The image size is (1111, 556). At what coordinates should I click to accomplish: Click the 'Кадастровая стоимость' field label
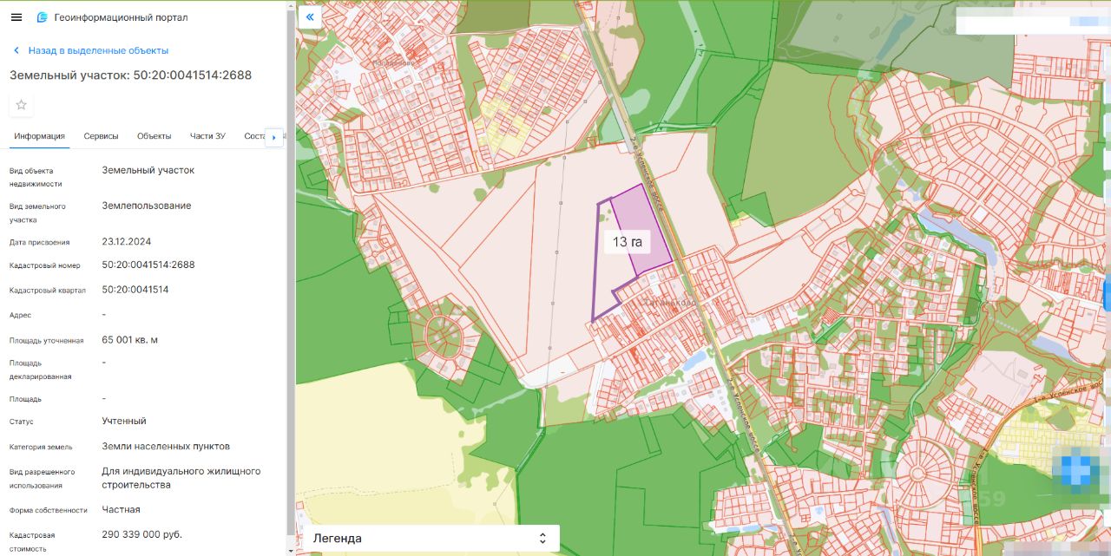[33, 541]
